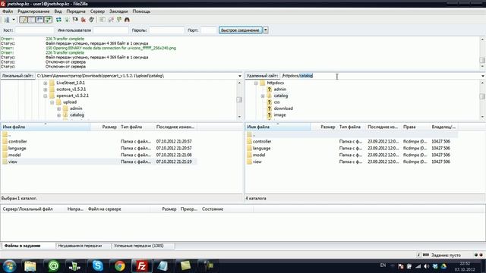The height and width of the screenshot is (273, 486).
Task: Select the remote admin folder with question mark
Action: pyautogui.click(x=270, y=89)
